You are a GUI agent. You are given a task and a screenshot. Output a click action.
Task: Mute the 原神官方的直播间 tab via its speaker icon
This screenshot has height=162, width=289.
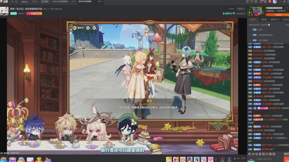coord(99,1)
